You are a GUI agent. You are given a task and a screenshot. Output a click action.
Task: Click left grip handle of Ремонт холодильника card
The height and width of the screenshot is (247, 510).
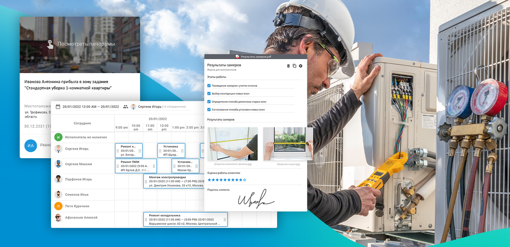(x=146, y=220)
